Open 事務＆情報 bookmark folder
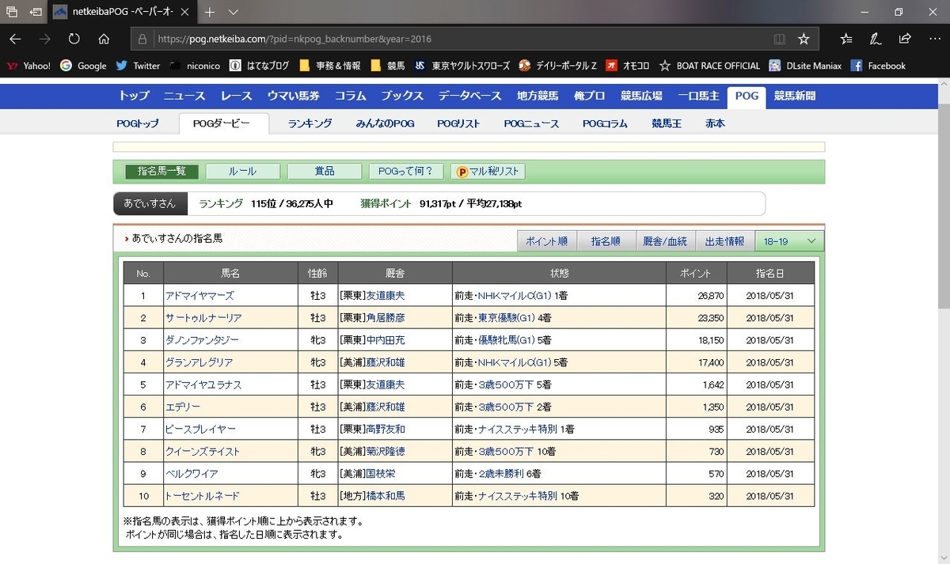This screenshot has height=564, width=950. click(329, 66)
